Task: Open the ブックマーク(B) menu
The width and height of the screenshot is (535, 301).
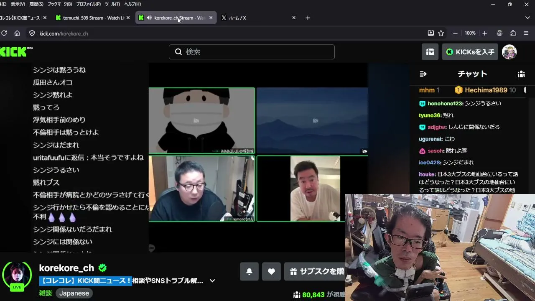Action: click(60, 4)
